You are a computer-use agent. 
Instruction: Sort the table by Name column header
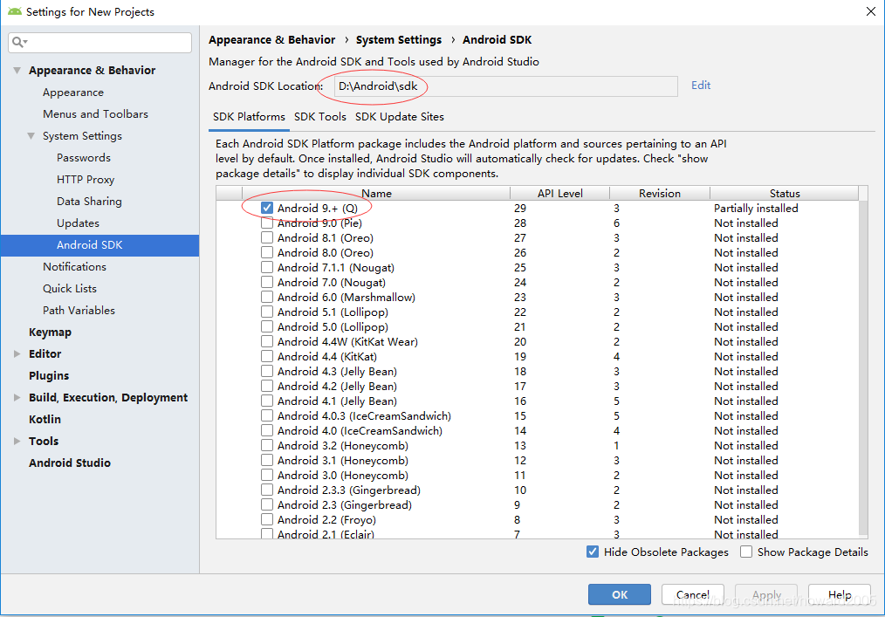click(x=376, y=193)
